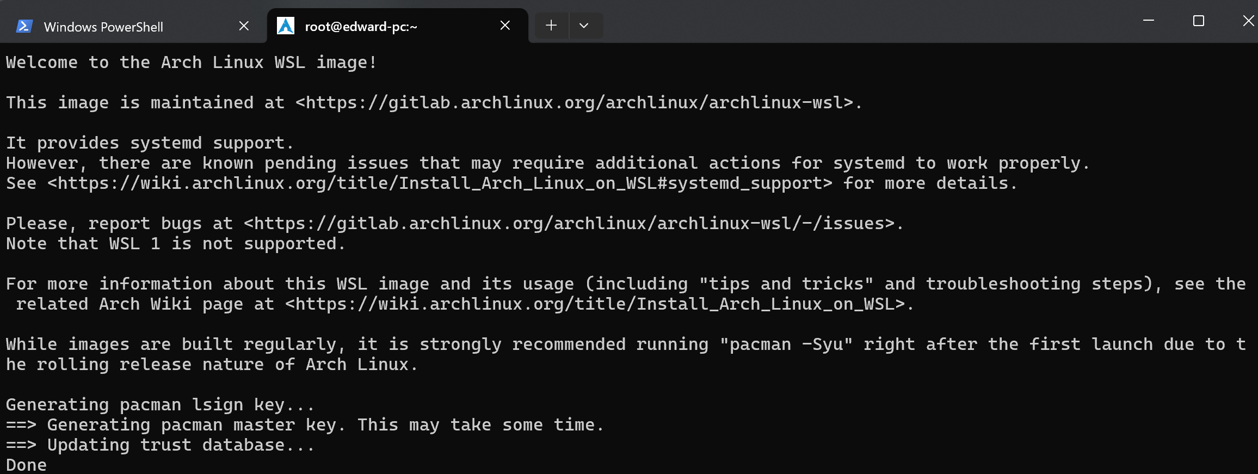Click the "he rolling release nature of Arch Linux." line
This screenshot has height=474, width=1258.
pos(212,364)
